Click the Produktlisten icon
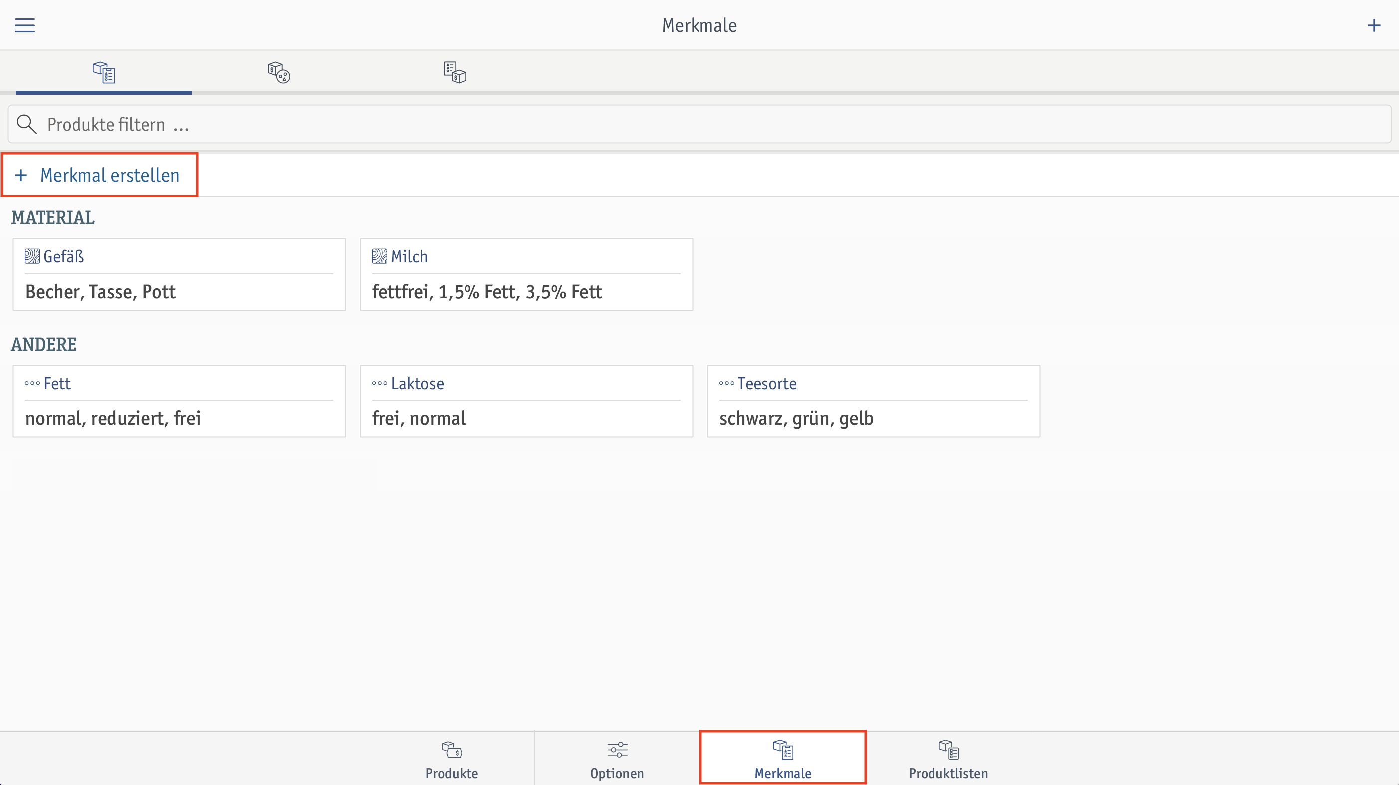Image resolution: width=1399 pixels, height=785 pixels. click(x=948, y=749)
